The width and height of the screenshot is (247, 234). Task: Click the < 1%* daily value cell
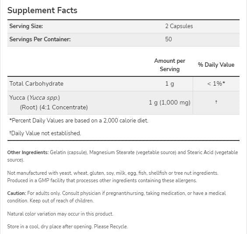216,84
